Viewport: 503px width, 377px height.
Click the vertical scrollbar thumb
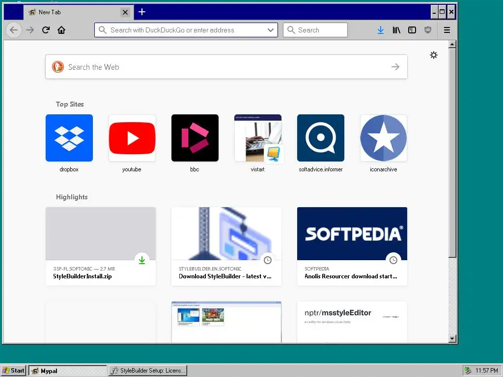452,153
